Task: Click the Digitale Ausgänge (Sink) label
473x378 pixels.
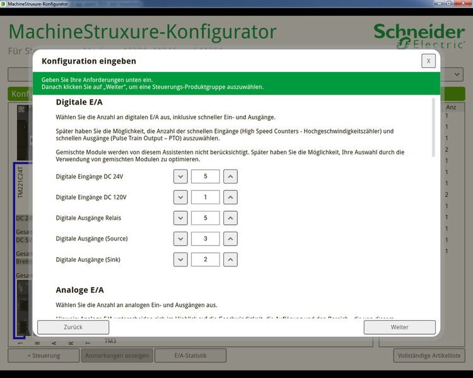Action: (88, 260)
